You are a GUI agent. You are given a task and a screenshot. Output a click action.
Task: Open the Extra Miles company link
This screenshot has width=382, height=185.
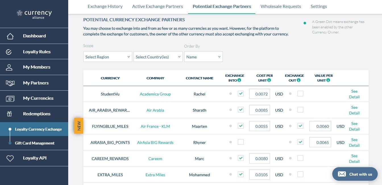[x=155, y=175]
